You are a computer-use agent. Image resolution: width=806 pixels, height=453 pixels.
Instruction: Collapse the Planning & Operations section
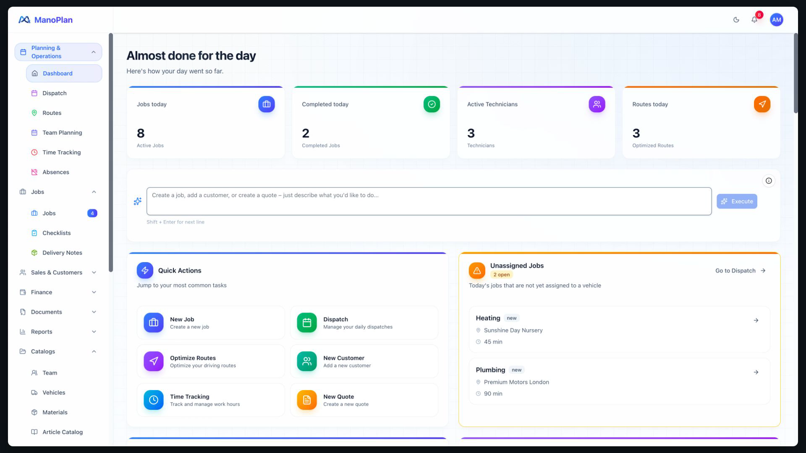tap(58, 52)
